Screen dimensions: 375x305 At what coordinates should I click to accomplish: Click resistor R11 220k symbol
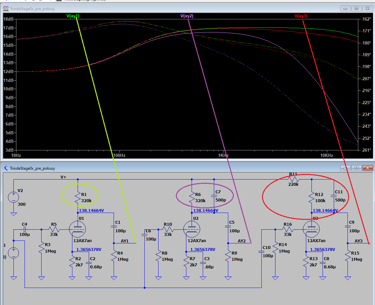[293, 179]
